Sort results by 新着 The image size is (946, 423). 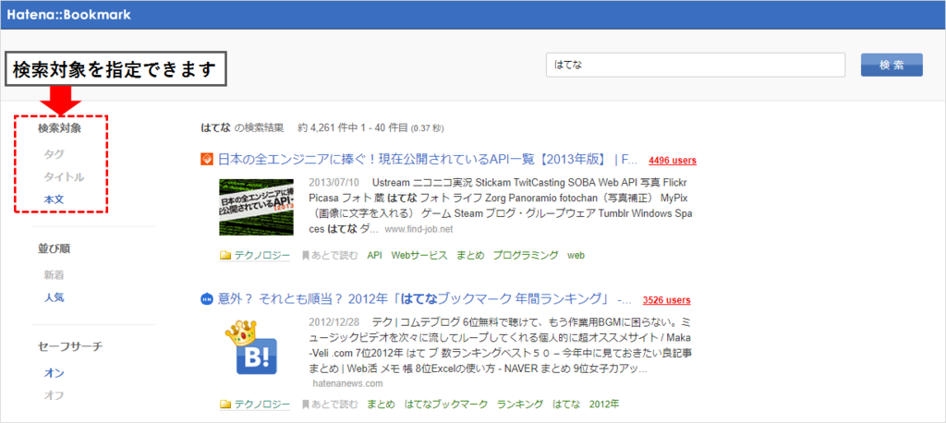[x=54, y=275]
